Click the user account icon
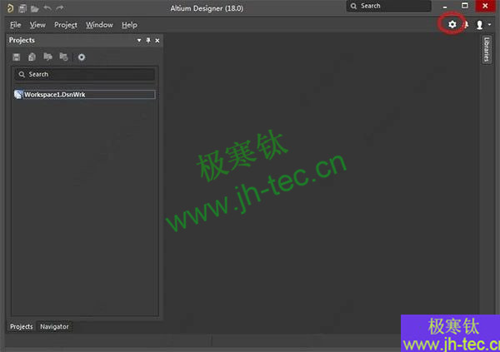The width and height of the screenshot is (500, 352). click(x=479, y=25)
